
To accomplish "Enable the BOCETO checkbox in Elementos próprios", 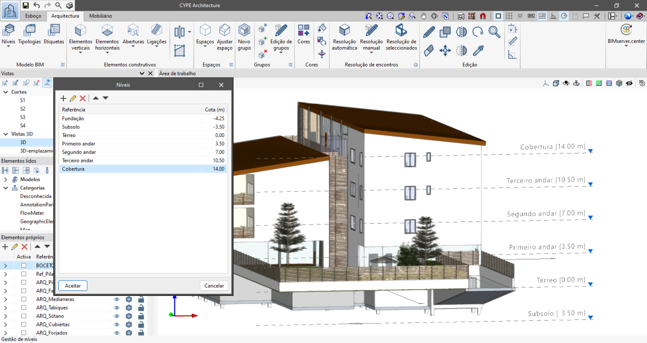I will (x=24, y=265).
